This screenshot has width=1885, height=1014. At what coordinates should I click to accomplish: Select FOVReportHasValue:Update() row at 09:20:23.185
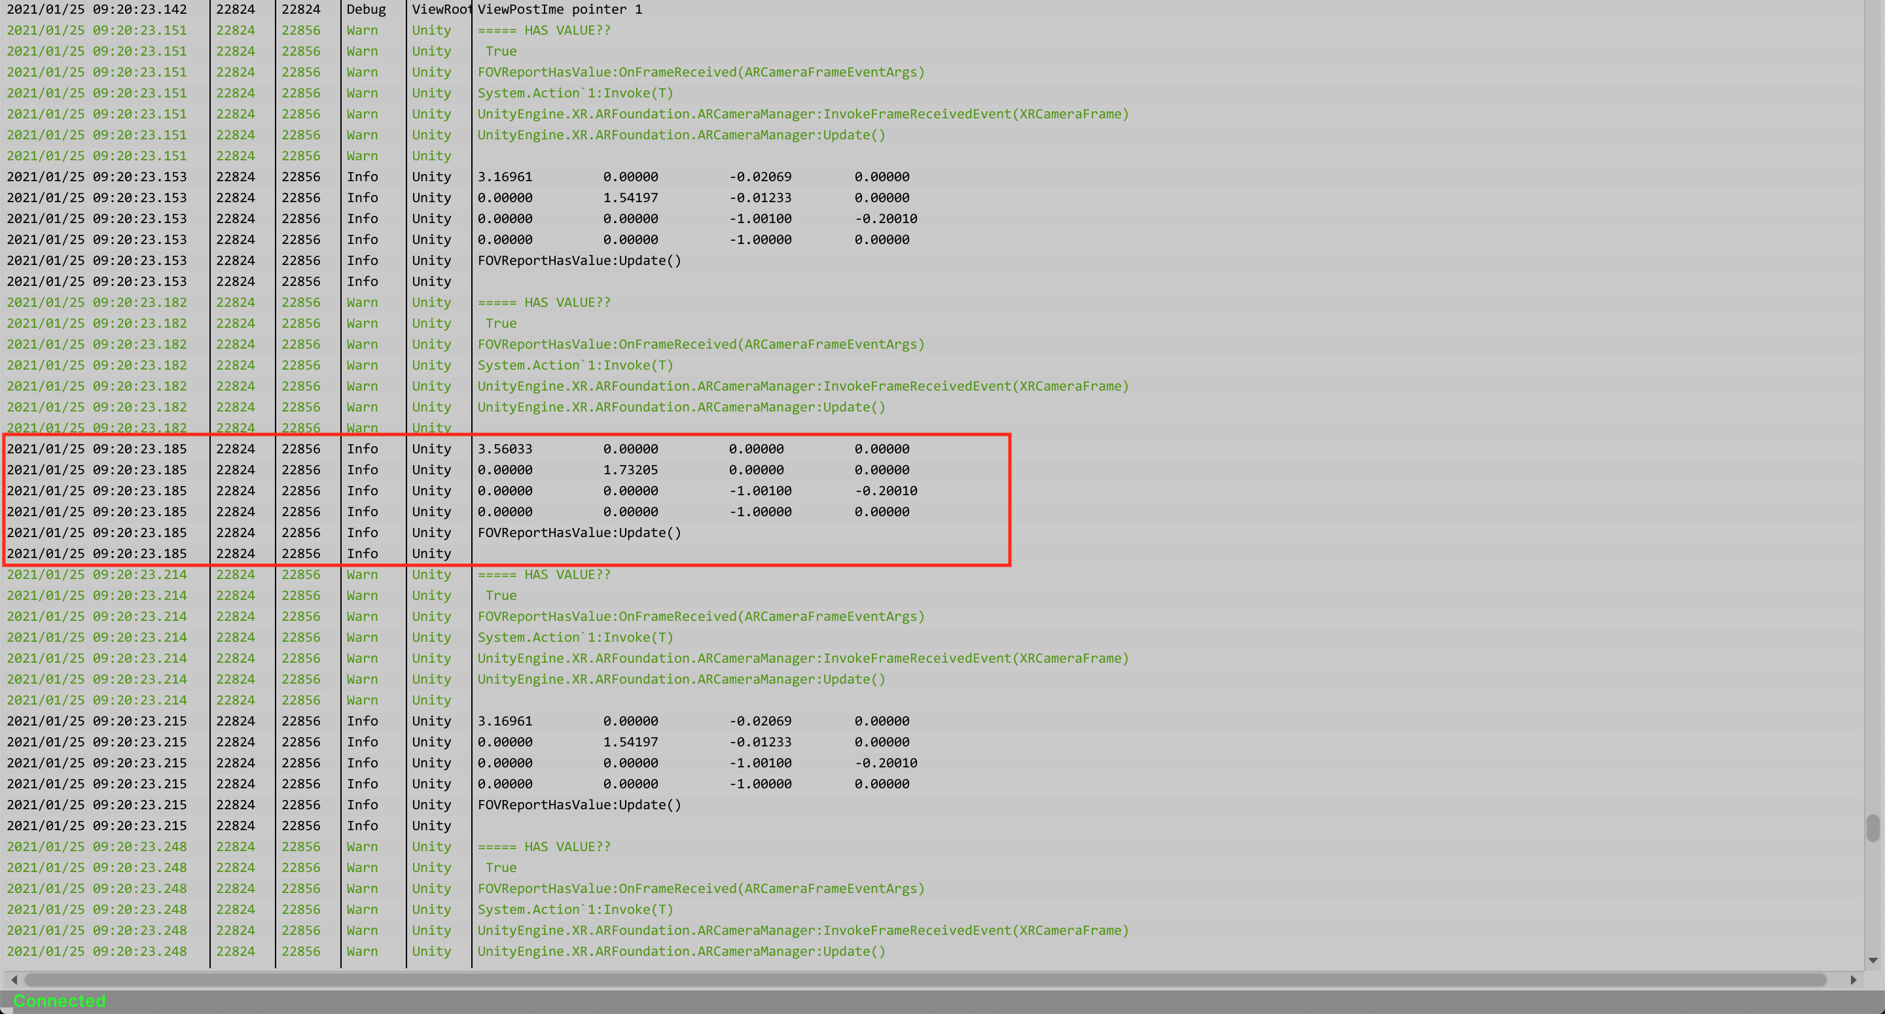point(579,533)
